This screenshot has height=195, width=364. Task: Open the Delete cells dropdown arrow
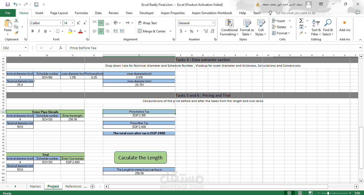(291, 27)
